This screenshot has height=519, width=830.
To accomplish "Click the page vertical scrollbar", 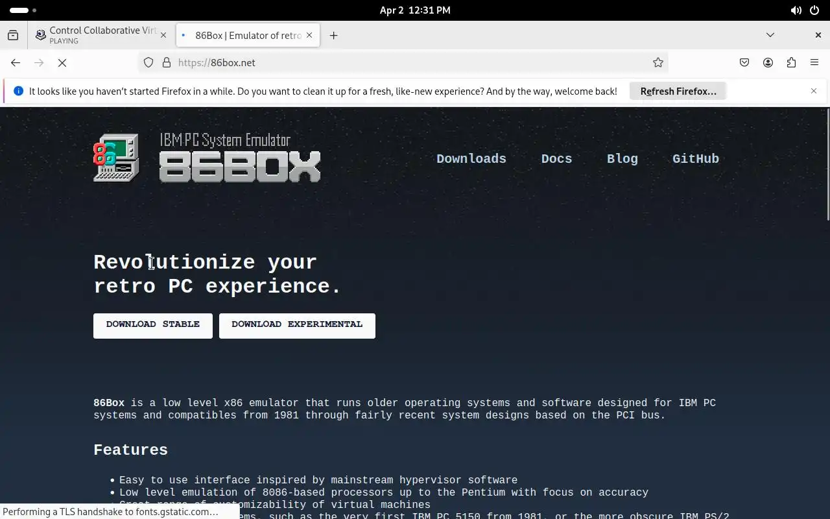I will point(827,165).
